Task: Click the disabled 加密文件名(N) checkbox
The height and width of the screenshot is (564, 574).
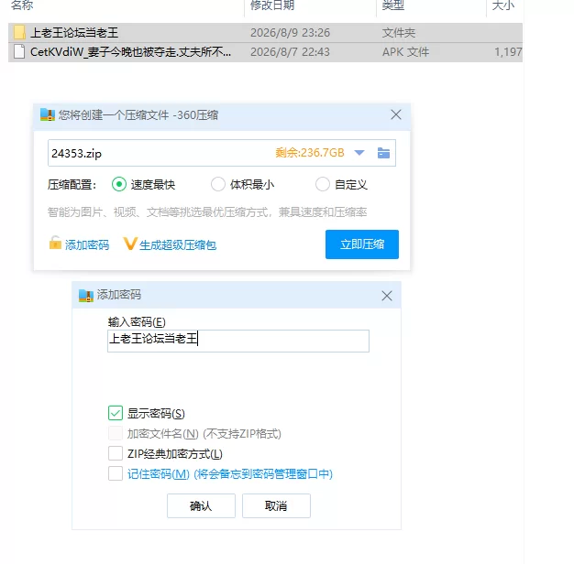Action: [116, 433]
